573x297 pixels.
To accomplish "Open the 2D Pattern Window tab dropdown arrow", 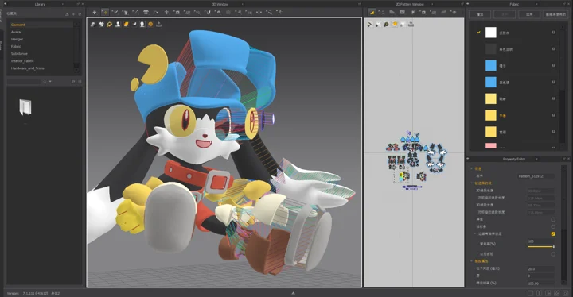I will pyautogui.click(x=433, y=4).
